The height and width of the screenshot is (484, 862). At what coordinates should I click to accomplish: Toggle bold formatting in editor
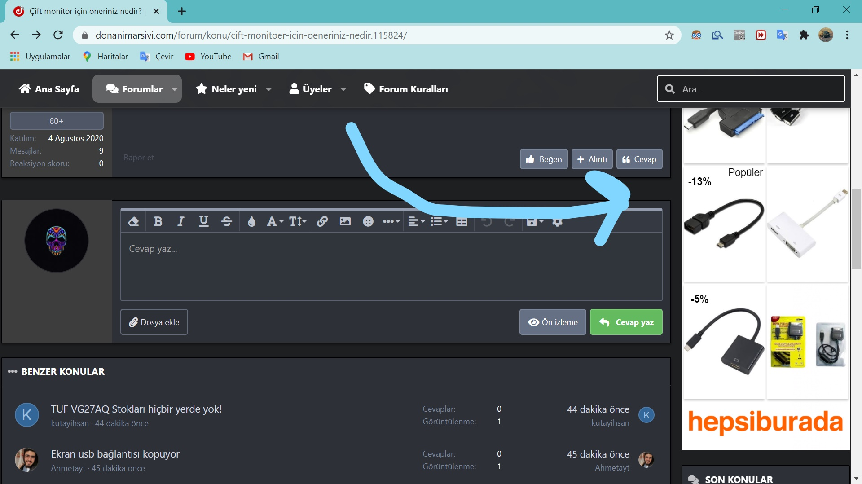158,221
